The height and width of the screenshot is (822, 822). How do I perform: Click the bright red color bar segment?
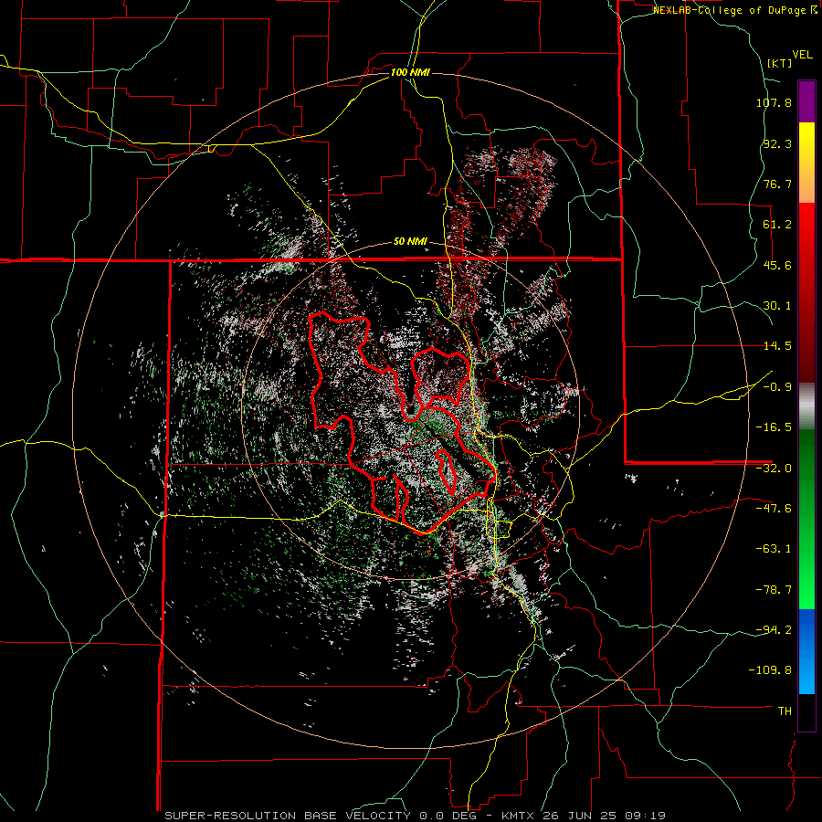click(806, 293)
